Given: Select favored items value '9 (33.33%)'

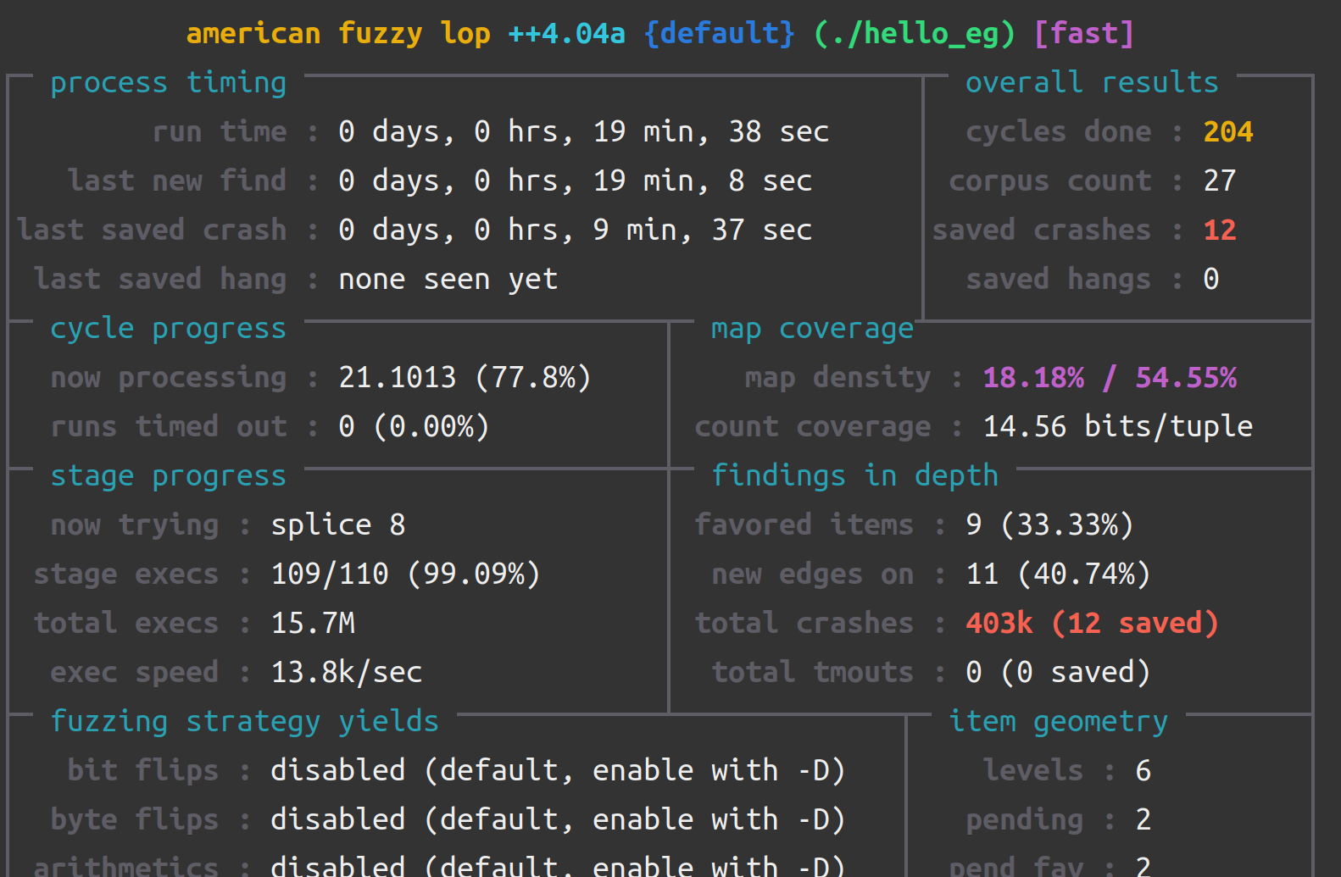Looking at the screenshot, I should (x=1050, y=525).
